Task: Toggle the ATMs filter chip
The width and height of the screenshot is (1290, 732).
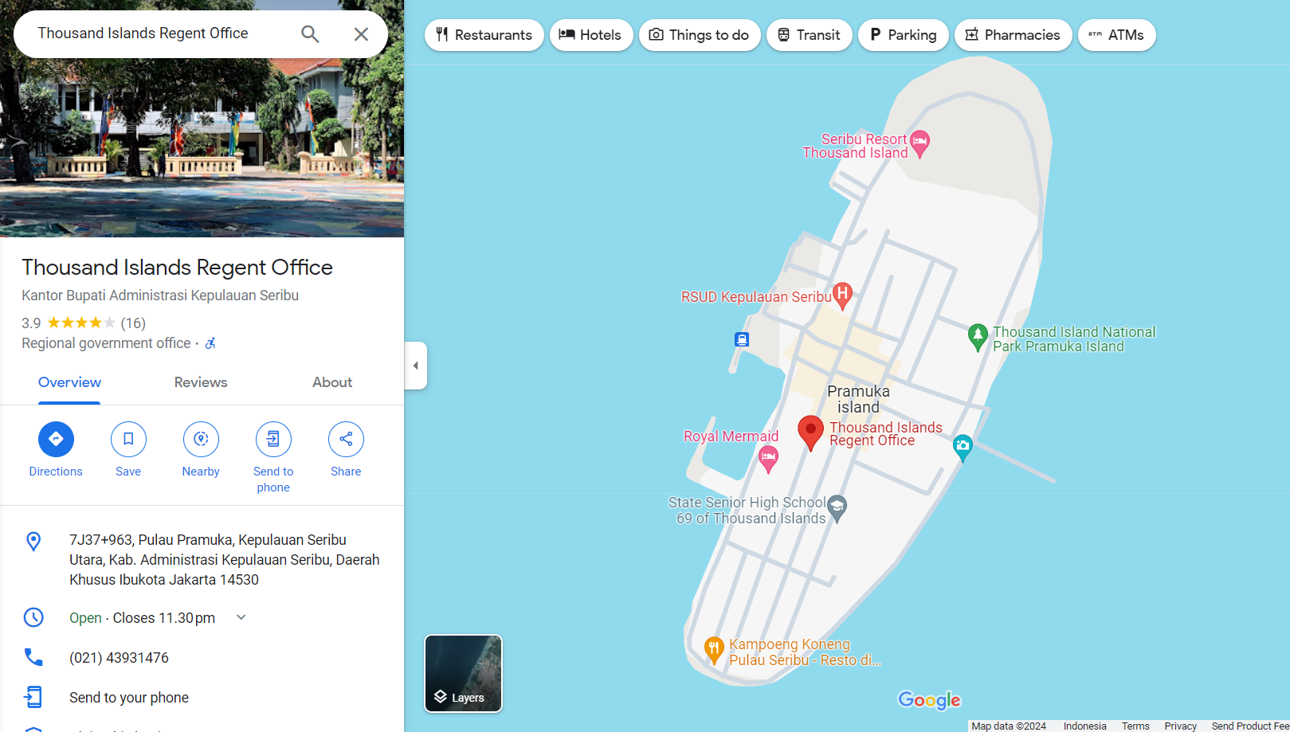Action: 1116,35
